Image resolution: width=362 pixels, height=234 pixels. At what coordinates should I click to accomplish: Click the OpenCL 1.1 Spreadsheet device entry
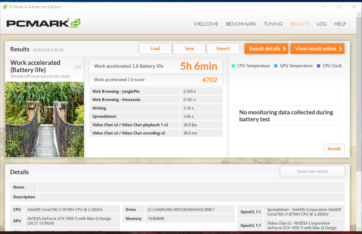click(304, 212)
